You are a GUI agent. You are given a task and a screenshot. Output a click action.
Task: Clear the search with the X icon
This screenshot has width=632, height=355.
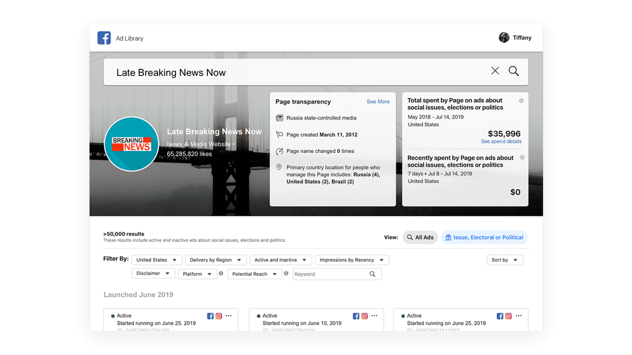pyautogui.click(x=495, y=71)
